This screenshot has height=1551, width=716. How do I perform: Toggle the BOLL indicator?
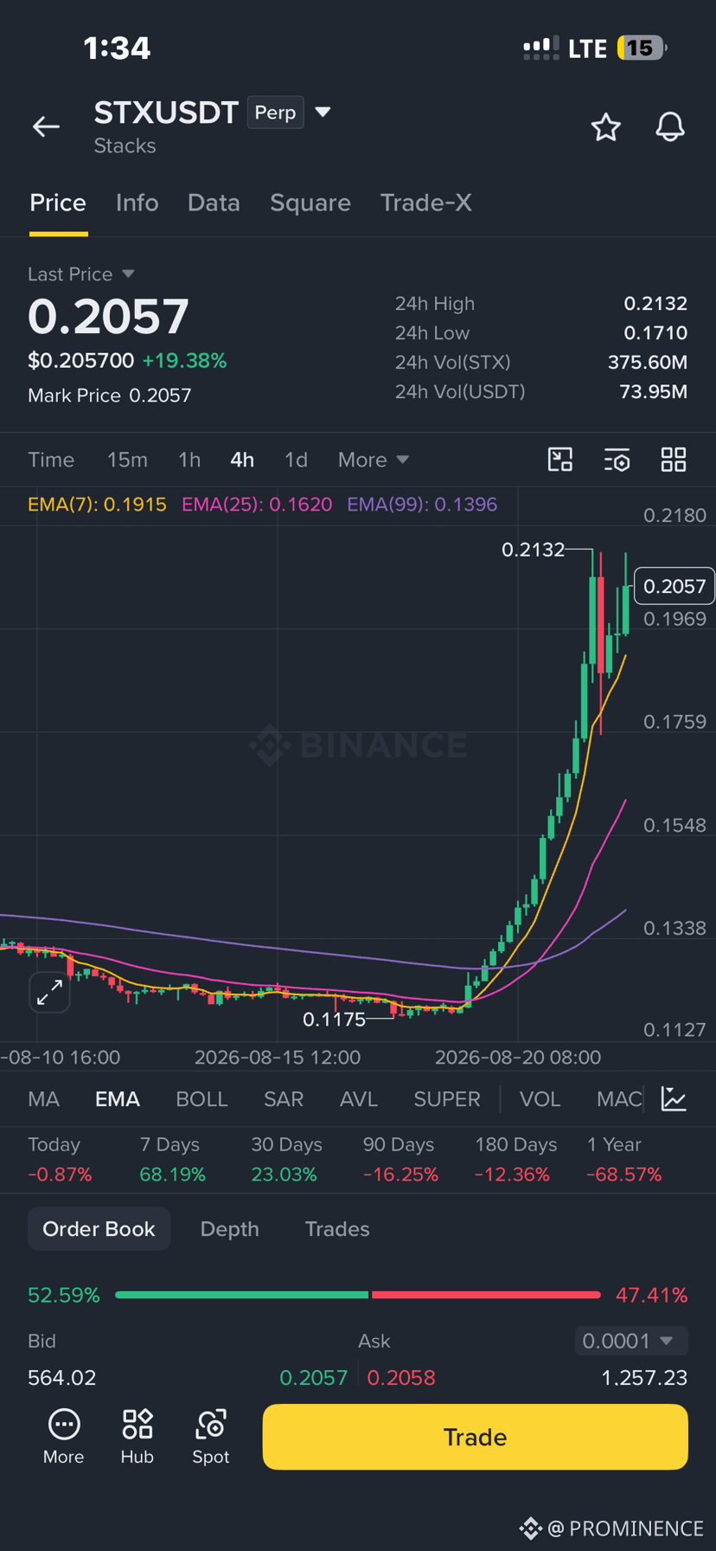[x=201, y=1099]
